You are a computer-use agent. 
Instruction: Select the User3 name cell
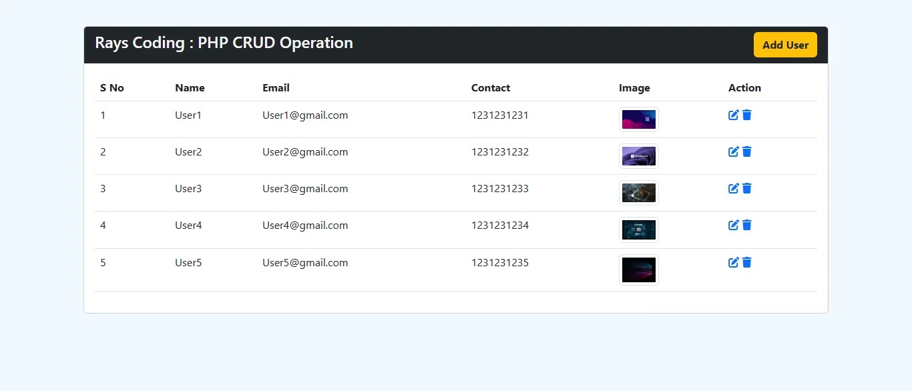188,188
